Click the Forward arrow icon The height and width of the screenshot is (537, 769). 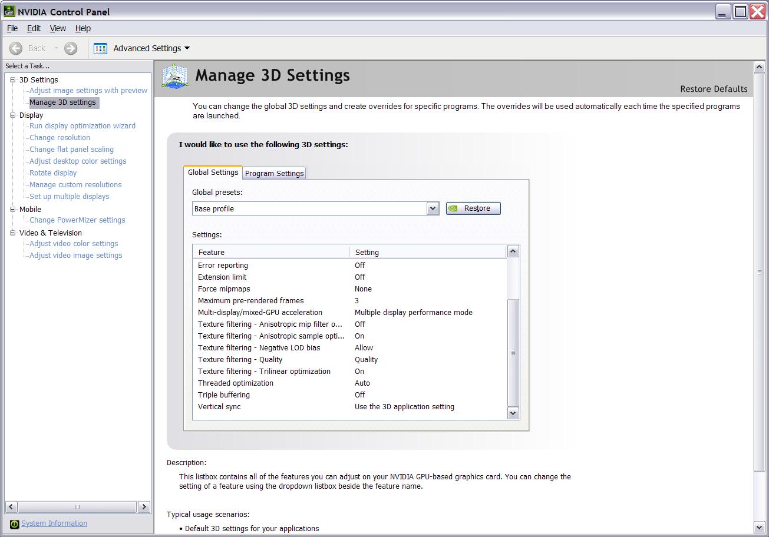coord(71,48)
